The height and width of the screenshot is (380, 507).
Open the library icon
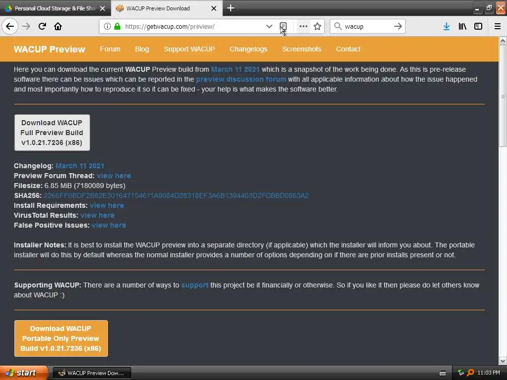tap(462, 26)
